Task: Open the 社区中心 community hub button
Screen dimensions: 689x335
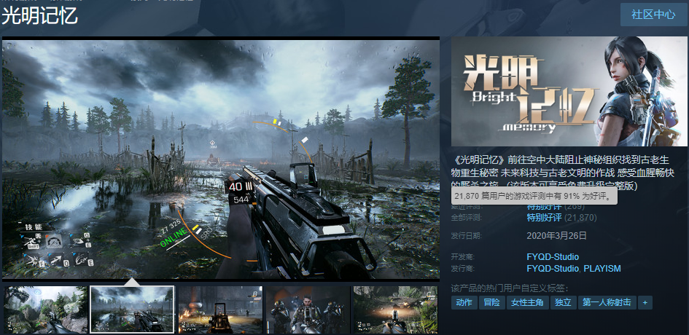Action: click(x=653, y=15)
